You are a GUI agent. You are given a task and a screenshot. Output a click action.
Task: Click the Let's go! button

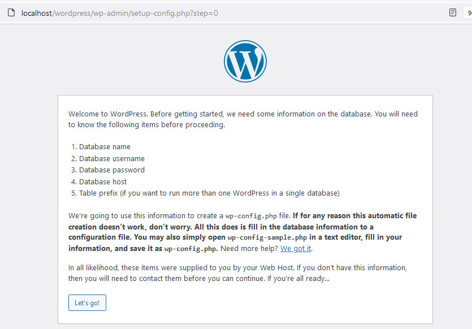87,302
